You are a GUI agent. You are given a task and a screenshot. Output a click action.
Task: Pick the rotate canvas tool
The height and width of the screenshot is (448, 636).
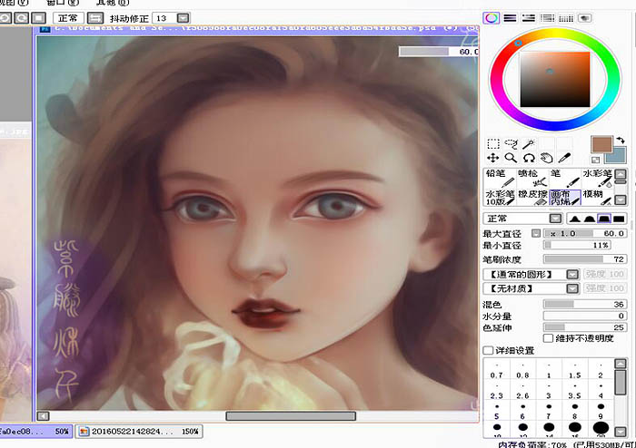(x=529, y=158)
